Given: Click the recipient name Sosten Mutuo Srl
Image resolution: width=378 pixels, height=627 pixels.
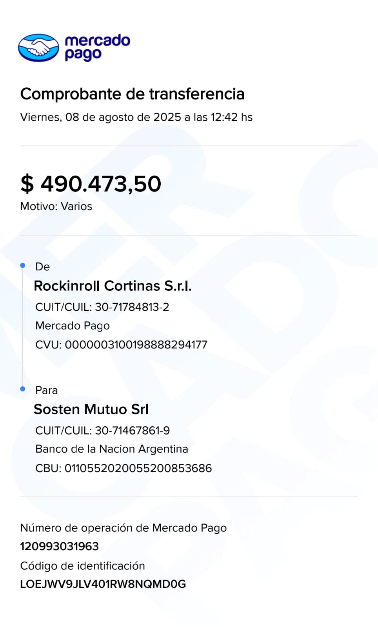Looking at the screenshot, I should [91, 410].
